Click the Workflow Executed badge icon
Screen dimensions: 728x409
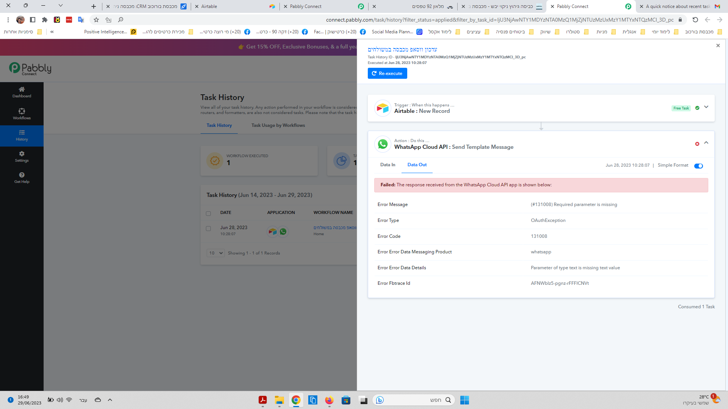pyautogui.click(x=215, y=161)
